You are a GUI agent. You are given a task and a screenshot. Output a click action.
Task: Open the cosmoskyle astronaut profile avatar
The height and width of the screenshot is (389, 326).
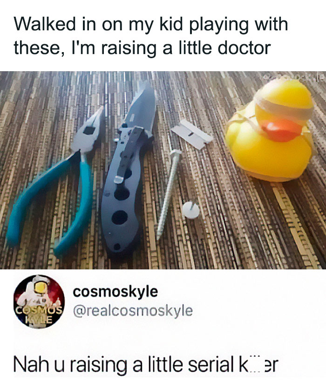pyautogui.click(x=39, y=302)
